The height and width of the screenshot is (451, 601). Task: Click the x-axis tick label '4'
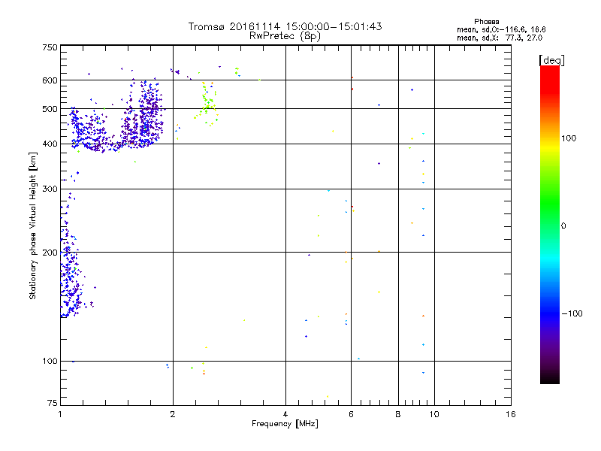(x=285, y=414)
